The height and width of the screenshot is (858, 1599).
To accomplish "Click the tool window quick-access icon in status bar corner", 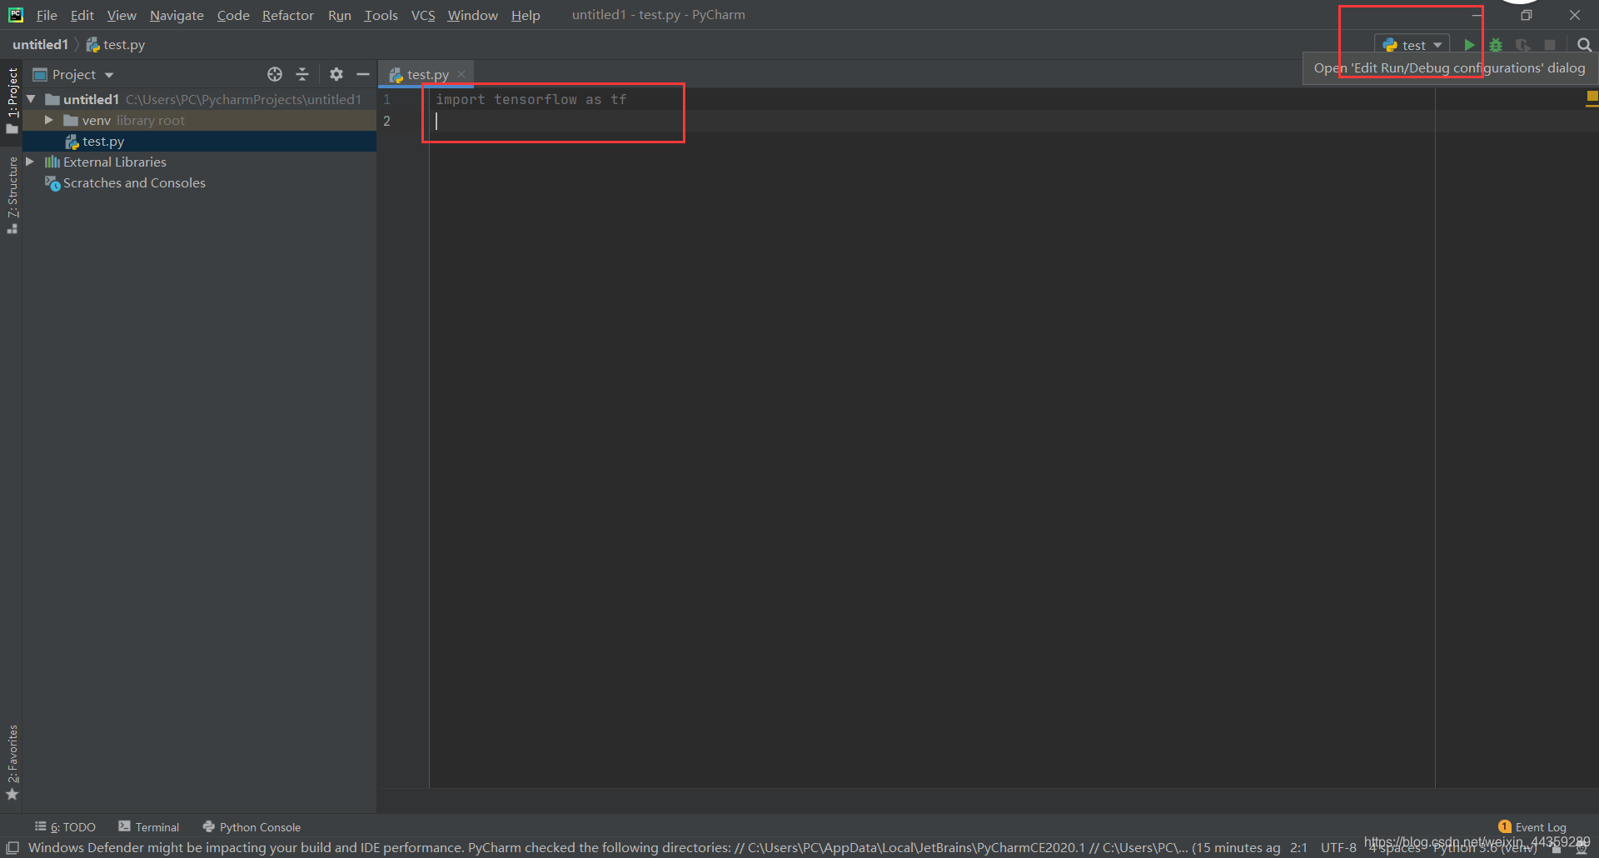I will [x=12, y=847].
